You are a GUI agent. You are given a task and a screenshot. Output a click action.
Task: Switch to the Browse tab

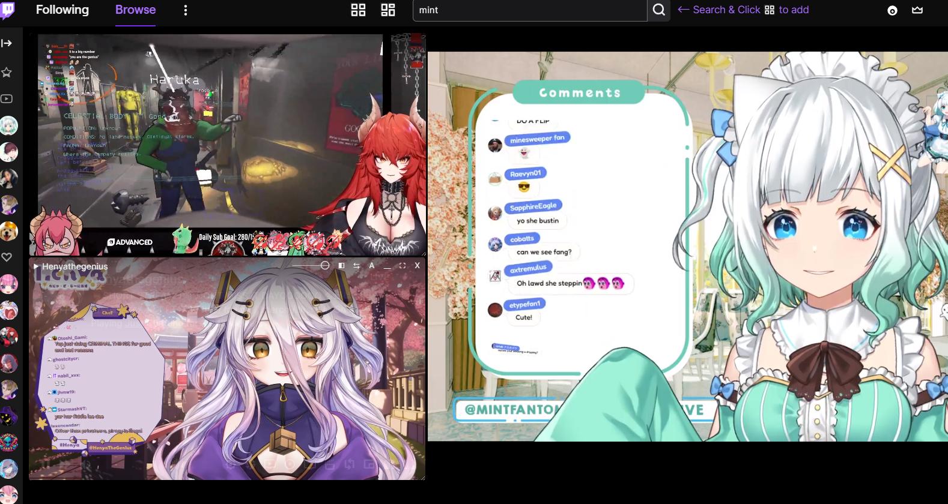(x=135, y=10)
